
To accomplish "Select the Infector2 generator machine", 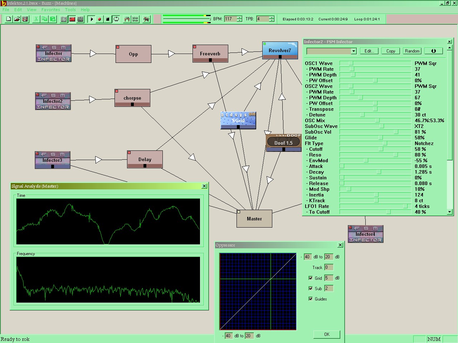I will click(53, 101).
